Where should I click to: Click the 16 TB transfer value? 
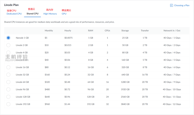145,75
